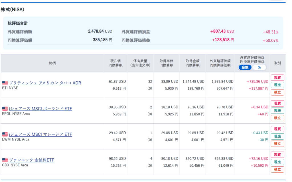Sell GDX using the 現売 button
Screen dimensions: 292x182
(x=277, y=162)
